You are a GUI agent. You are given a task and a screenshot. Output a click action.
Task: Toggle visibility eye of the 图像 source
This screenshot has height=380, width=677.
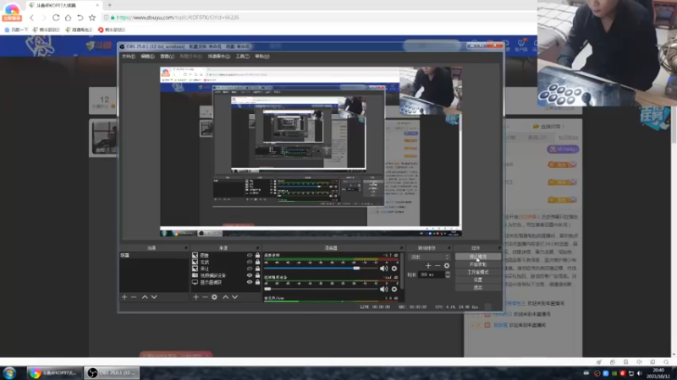(x=250, y=256)
